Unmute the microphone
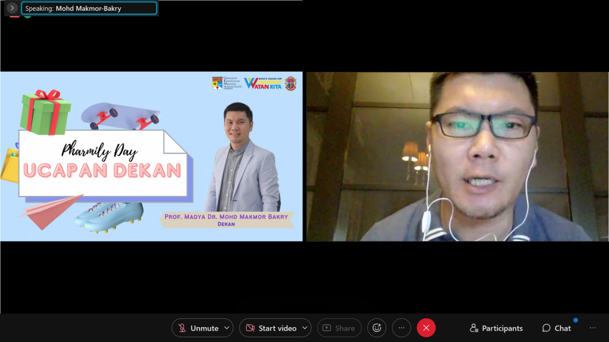The image size is (609, 342). [199, 328]
